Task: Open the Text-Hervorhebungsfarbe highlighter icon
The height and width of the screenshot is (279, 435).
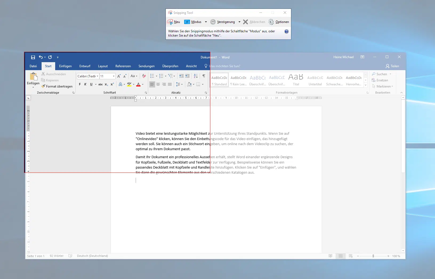Action: (x=130, y=85)
